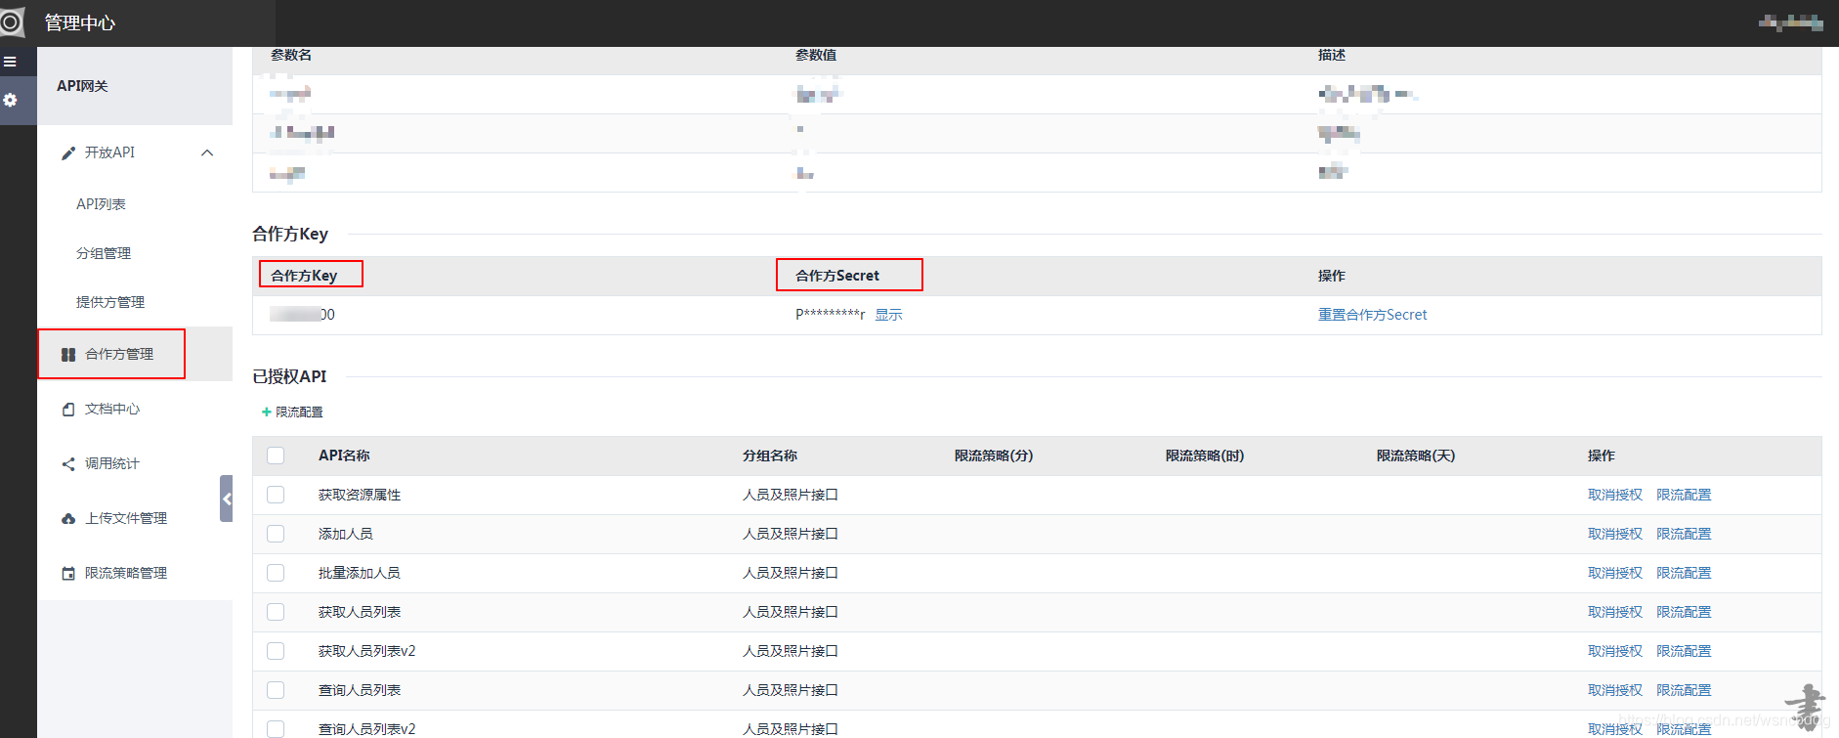Click 取消授权 for 添加人员
Image resolution: width=1839 pixels, height=738 pixels.
1614,534
